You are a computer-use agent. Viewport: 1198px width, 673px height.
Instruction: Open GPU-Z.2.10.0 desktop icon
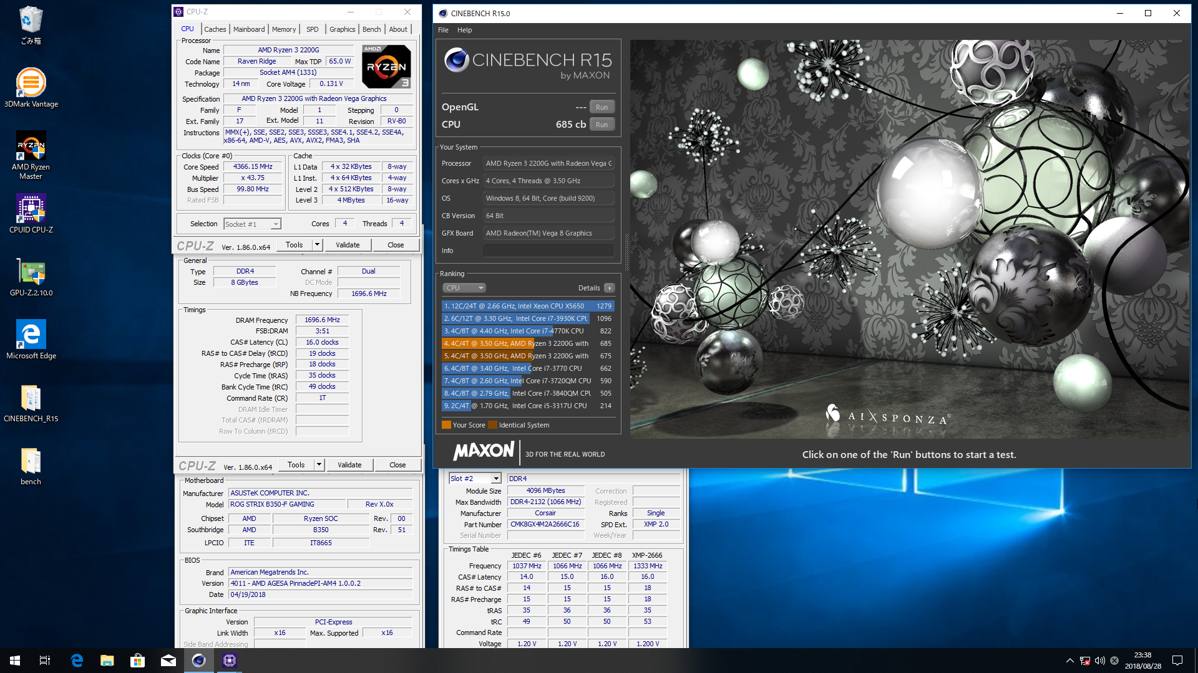point(31,277)
